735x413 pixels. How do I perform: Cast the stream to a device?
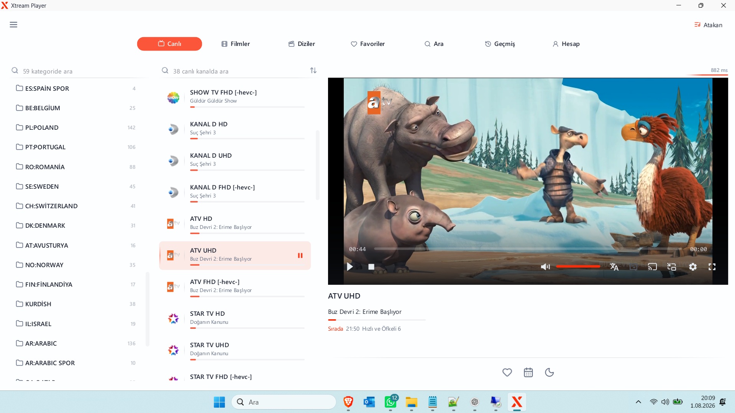(x=652, y=267)
